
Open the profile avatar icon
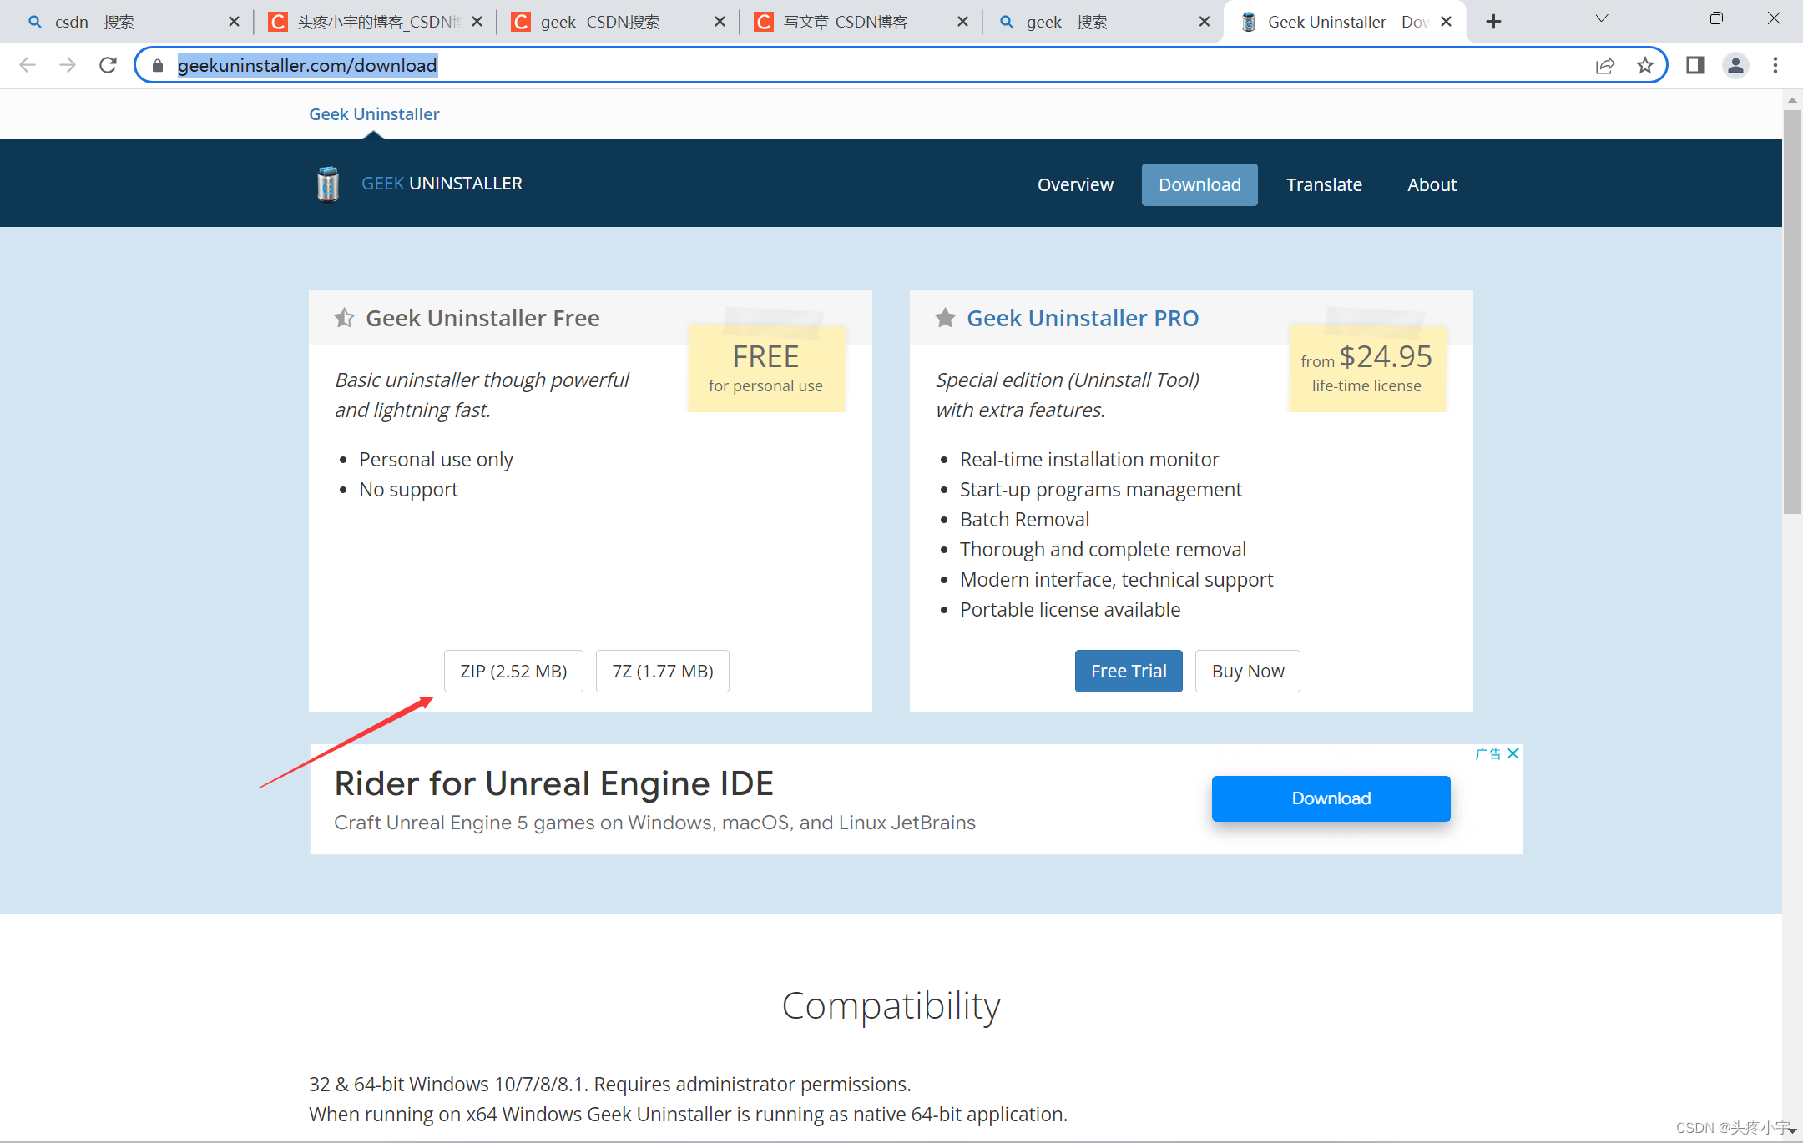pos(1735,65)
